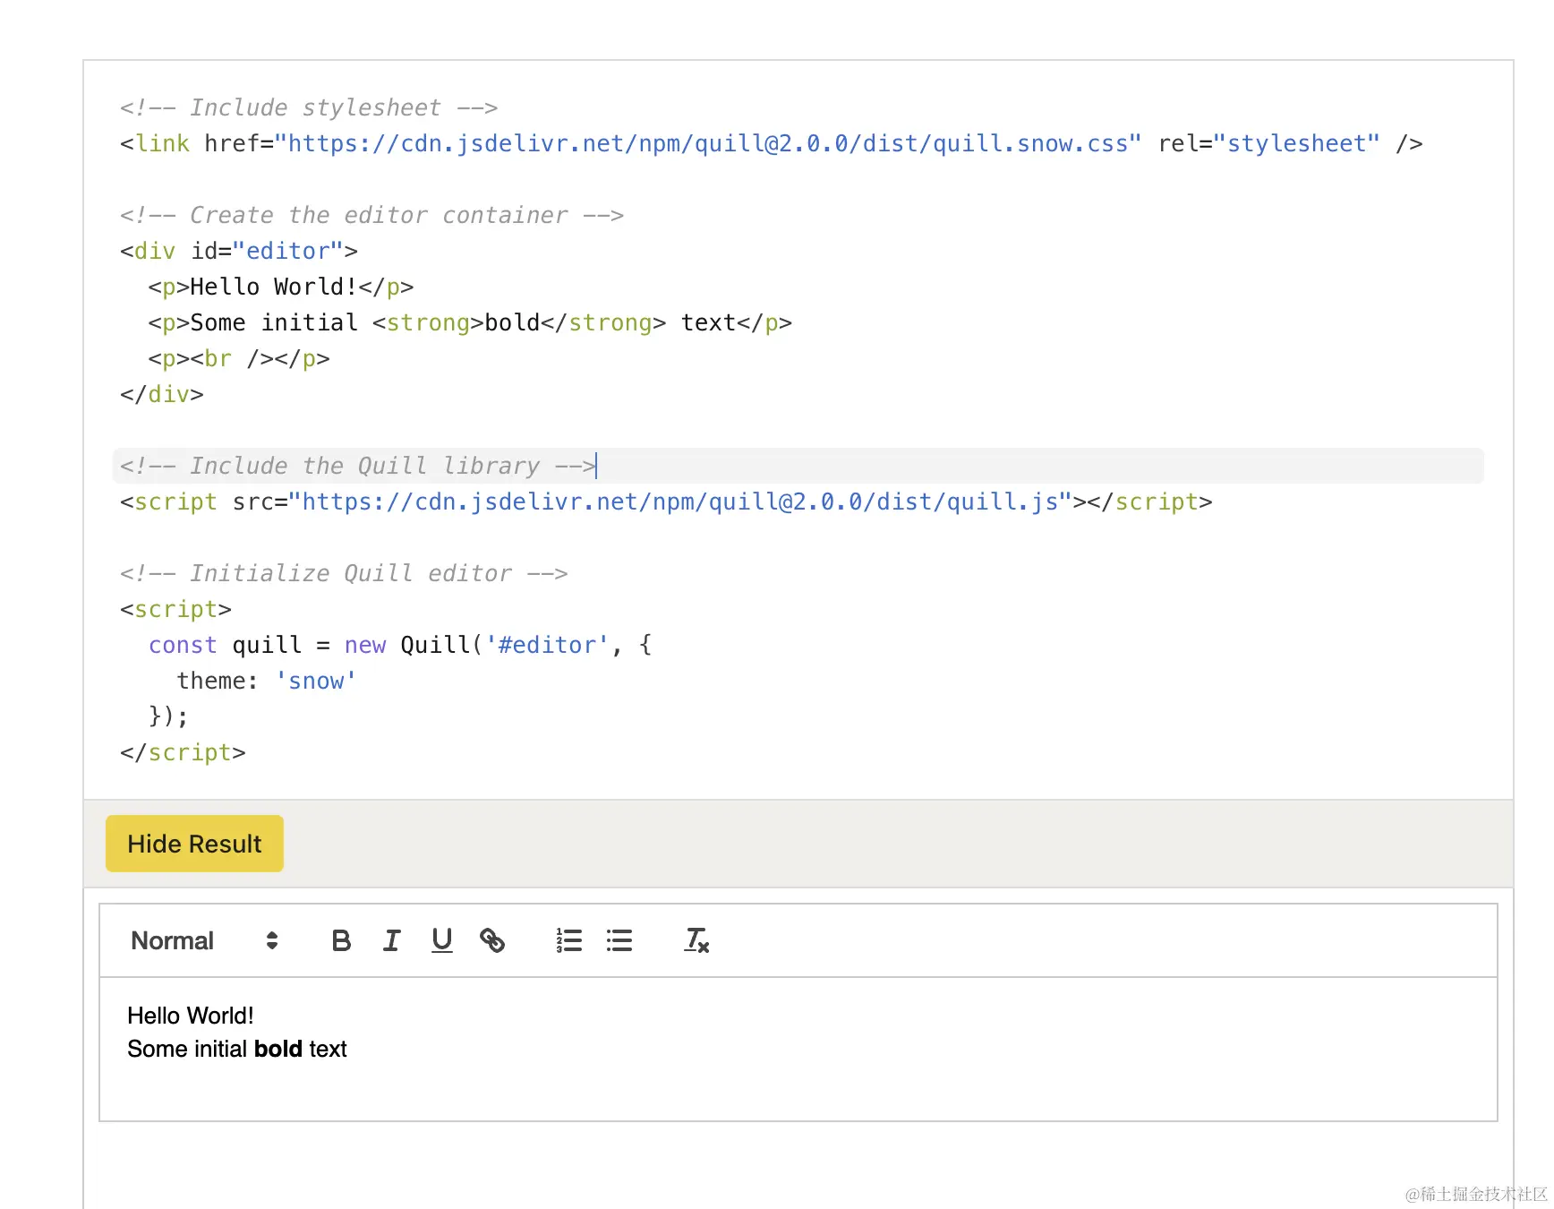
Task: Click the 'Initialize Quill editor' comment line
Action: [344, 573]
